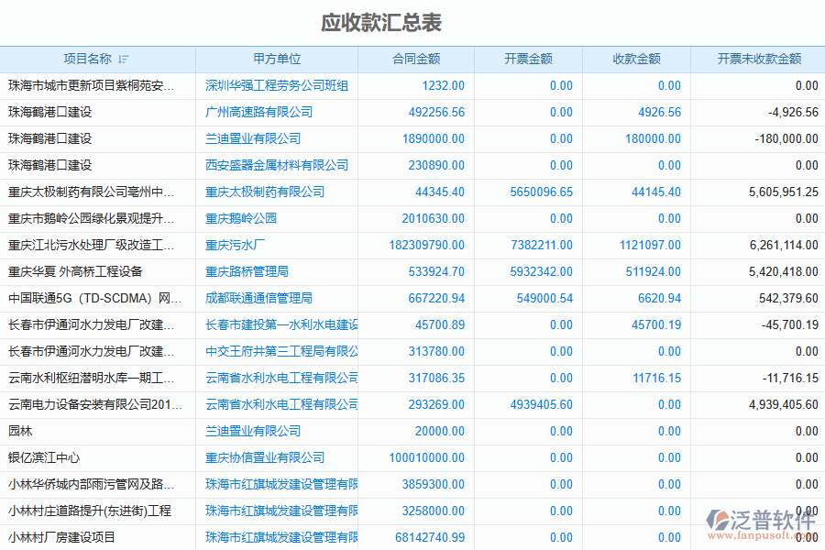Open 广州高速路有限公司 link
This screenshot has height=550, width=825.
point(258,112)
